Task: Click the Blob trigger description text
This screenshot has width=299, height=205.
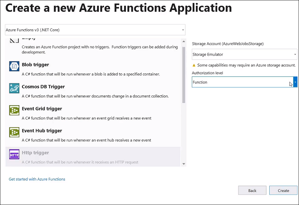Action: (91, 74)
